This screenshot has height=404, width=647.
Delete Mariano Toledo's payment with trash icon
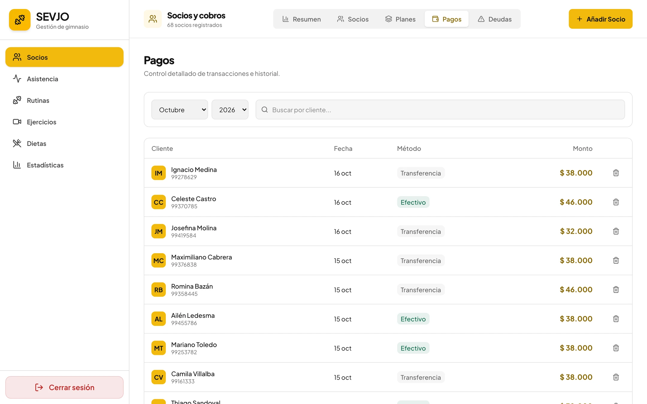pos(616,348)
